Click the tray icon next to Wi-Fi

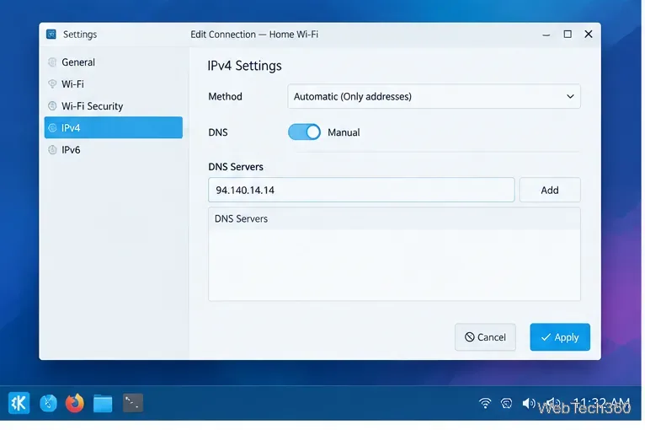point(506,403)
